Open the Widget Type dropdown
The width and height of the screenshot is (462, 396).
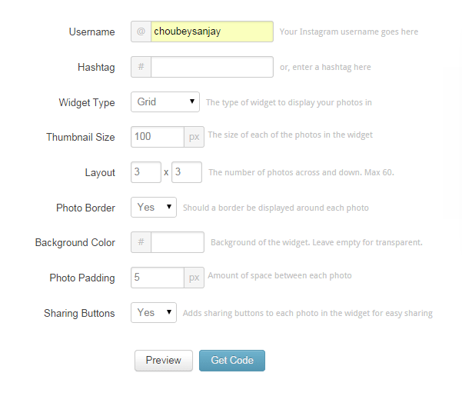click(x=165, y=101)
